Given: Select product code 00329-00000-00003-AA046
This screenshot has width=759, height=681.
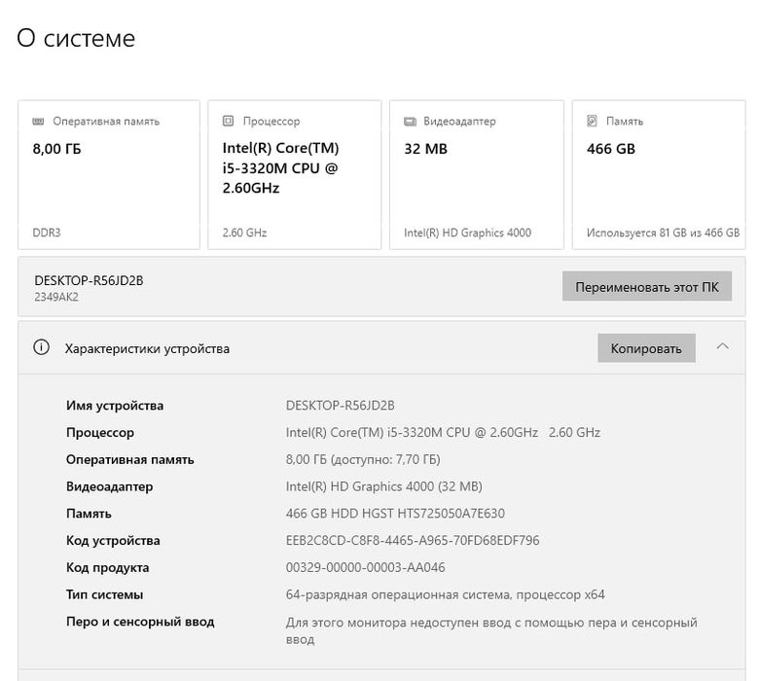Looking at the screenshot, I should 366,567.
